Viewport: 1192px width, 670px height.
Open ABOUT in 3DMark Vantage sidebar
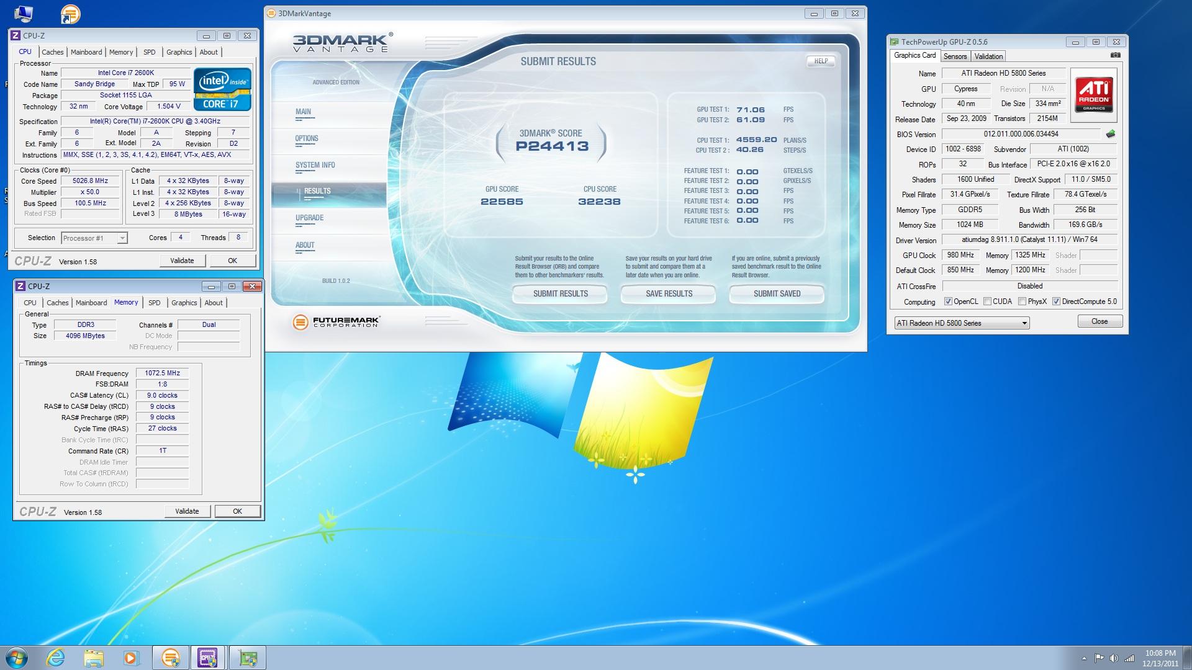305,246
